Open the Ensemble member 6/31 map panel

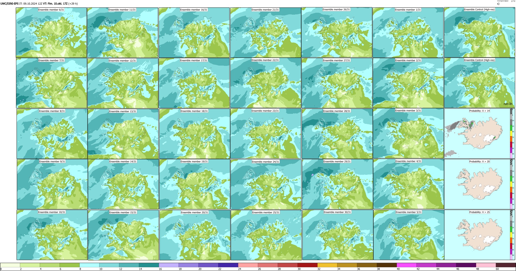pos(51,33)
